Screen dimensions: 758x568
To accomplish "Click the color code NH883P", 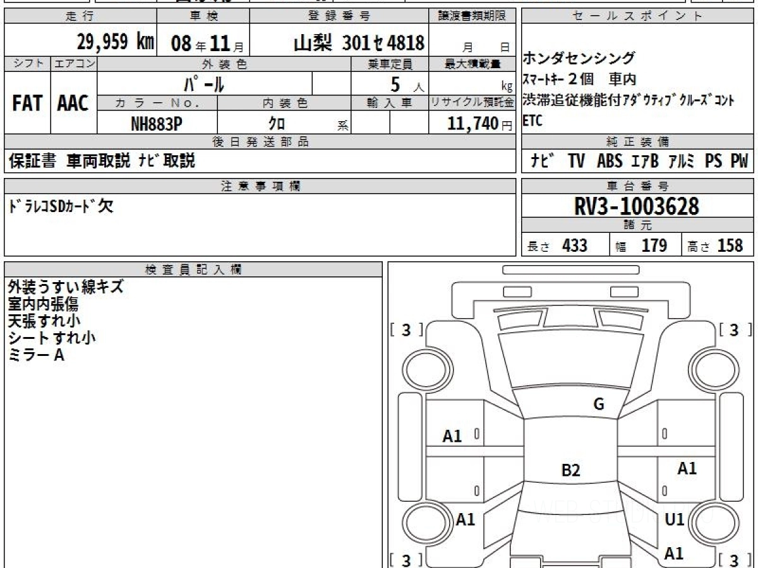I will 157,124.
